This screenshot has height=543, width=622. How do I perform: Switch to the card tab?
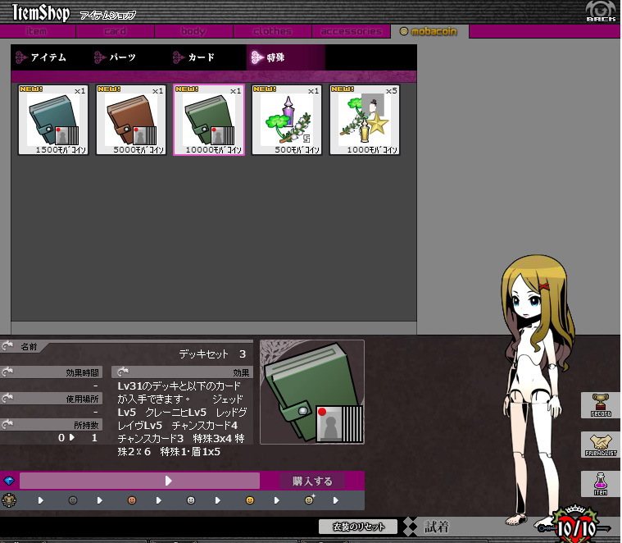[115, 31]
